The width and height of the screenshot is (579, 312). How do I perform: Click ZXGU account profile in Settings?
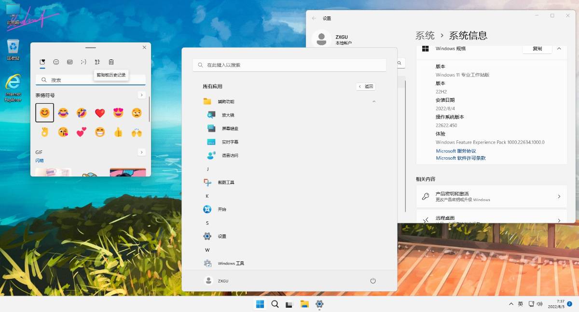pyautogui.click(x=333, y=39)
